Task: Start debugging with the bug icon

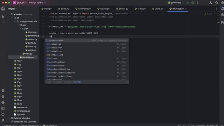Action: [x=192, y=2]
